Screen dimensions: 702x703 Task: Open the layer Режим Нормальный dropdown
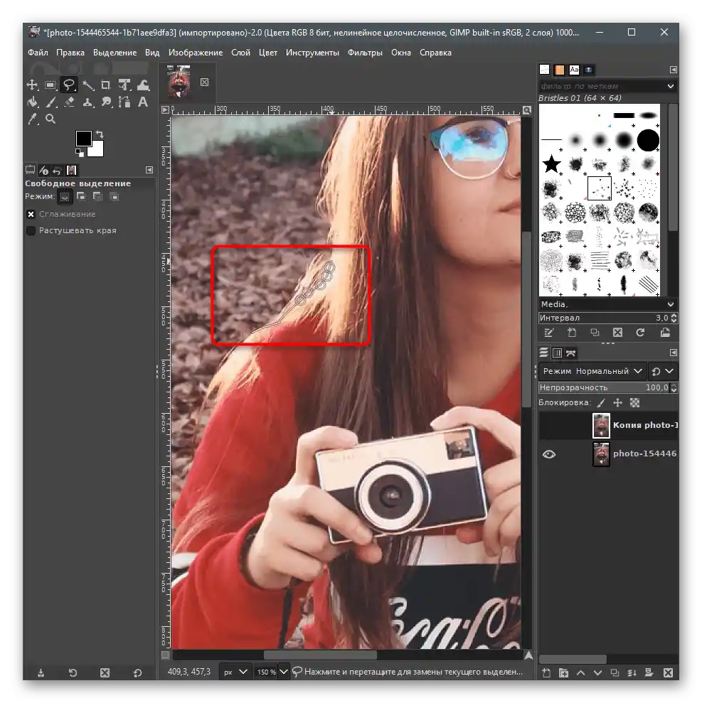pyautogui.click(x=592, y=371)
